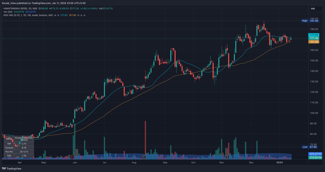
Task: Click the Low 67.60 price label
Action: pyautogui.click(x=310, y=147)
